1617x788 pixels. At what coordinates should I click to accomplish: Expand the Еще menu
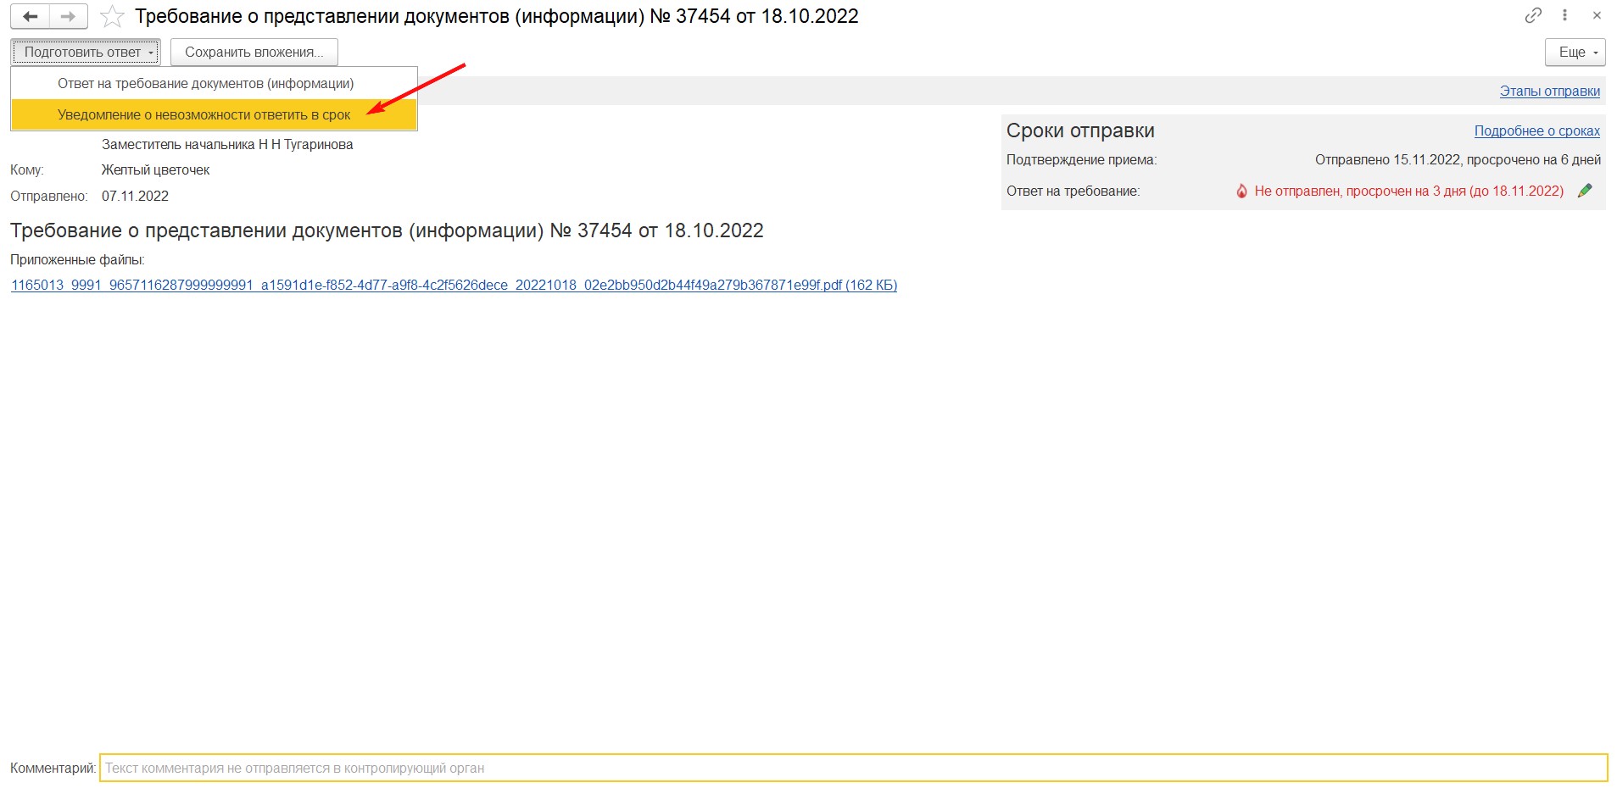coord(1575,52)
